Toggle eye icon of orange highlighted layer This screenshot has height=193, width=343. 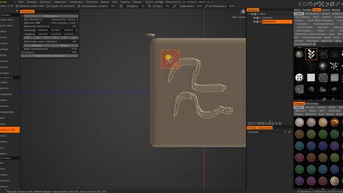click(255, 21)
